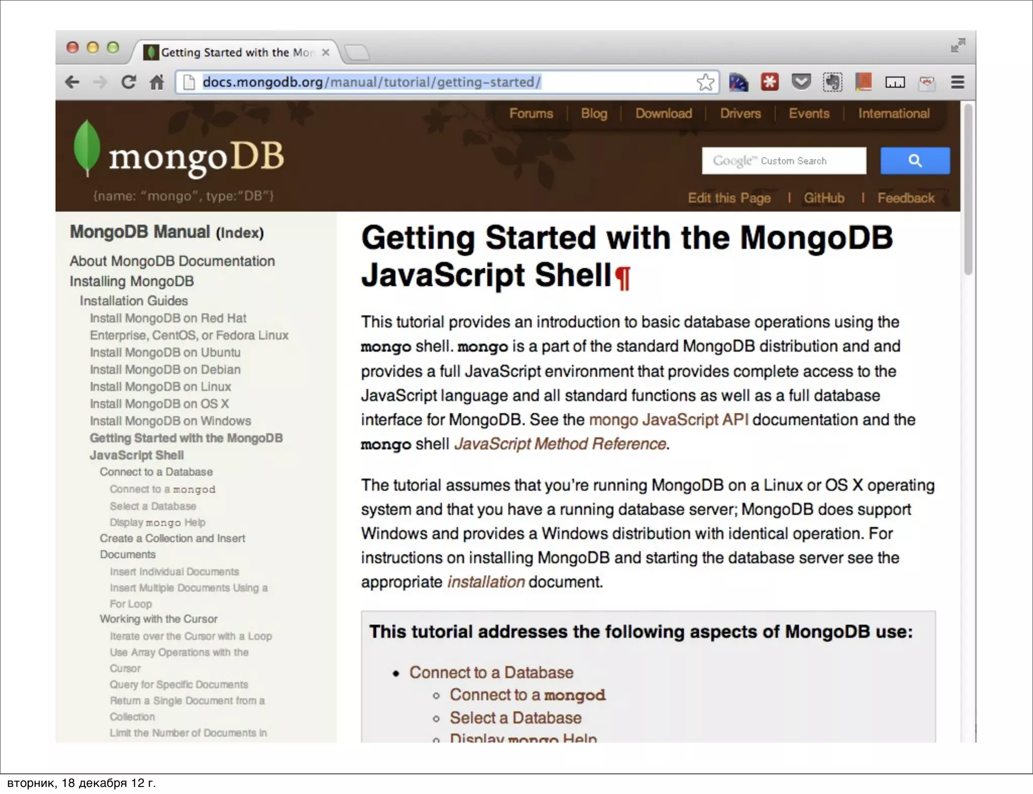The width and height of the screenshot is (1033, 794).
Task: Click the page ruler extension icon
Action: tap(895, 82)
